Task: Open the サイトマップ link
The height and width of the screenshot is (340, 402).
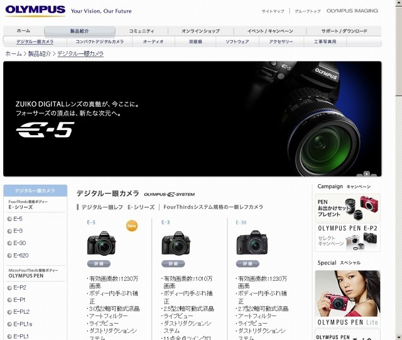Action: tap(273, 11)
